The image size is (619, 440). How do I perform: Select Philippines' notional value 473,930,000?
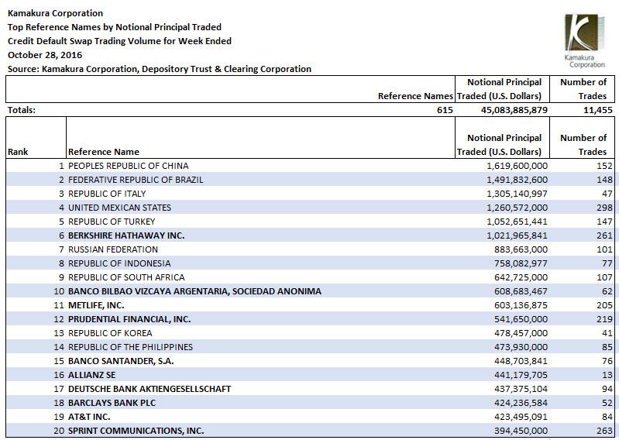pos(521,347)
